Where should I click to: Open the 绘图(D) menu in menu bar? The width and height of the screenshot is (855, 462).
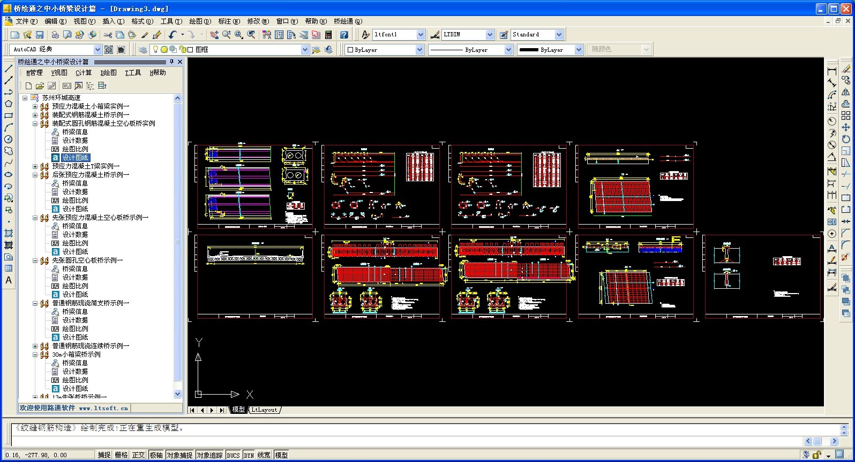200,21
